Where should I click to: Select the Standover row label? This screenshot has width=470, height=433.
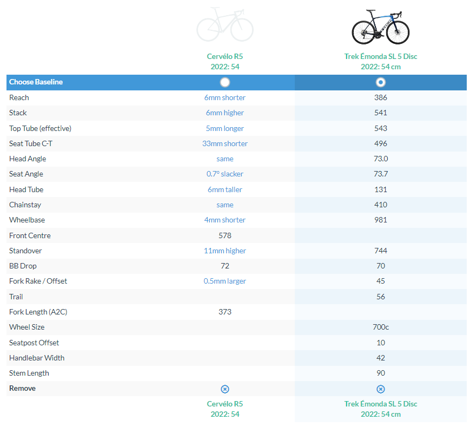click(25, 251)
